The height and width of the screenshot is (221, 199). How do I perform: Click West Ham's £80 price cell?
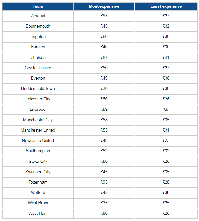pyautogui.click(x=104, y=214)
